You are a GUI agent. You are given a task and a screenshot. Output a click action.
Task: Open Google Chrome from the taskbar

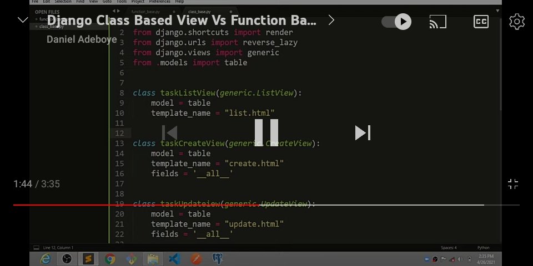pos(110,259)
